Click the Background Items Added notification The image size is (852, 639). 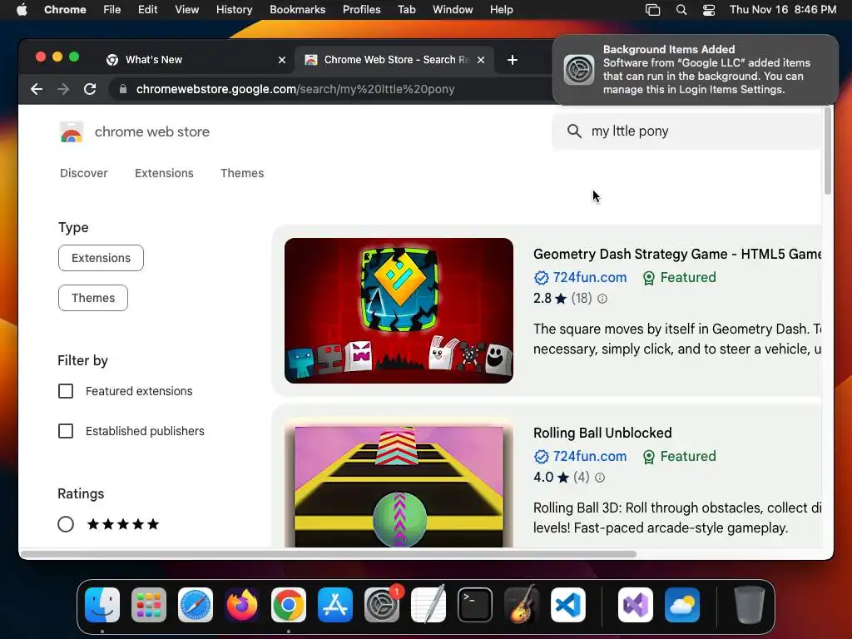tap(696, 70)
